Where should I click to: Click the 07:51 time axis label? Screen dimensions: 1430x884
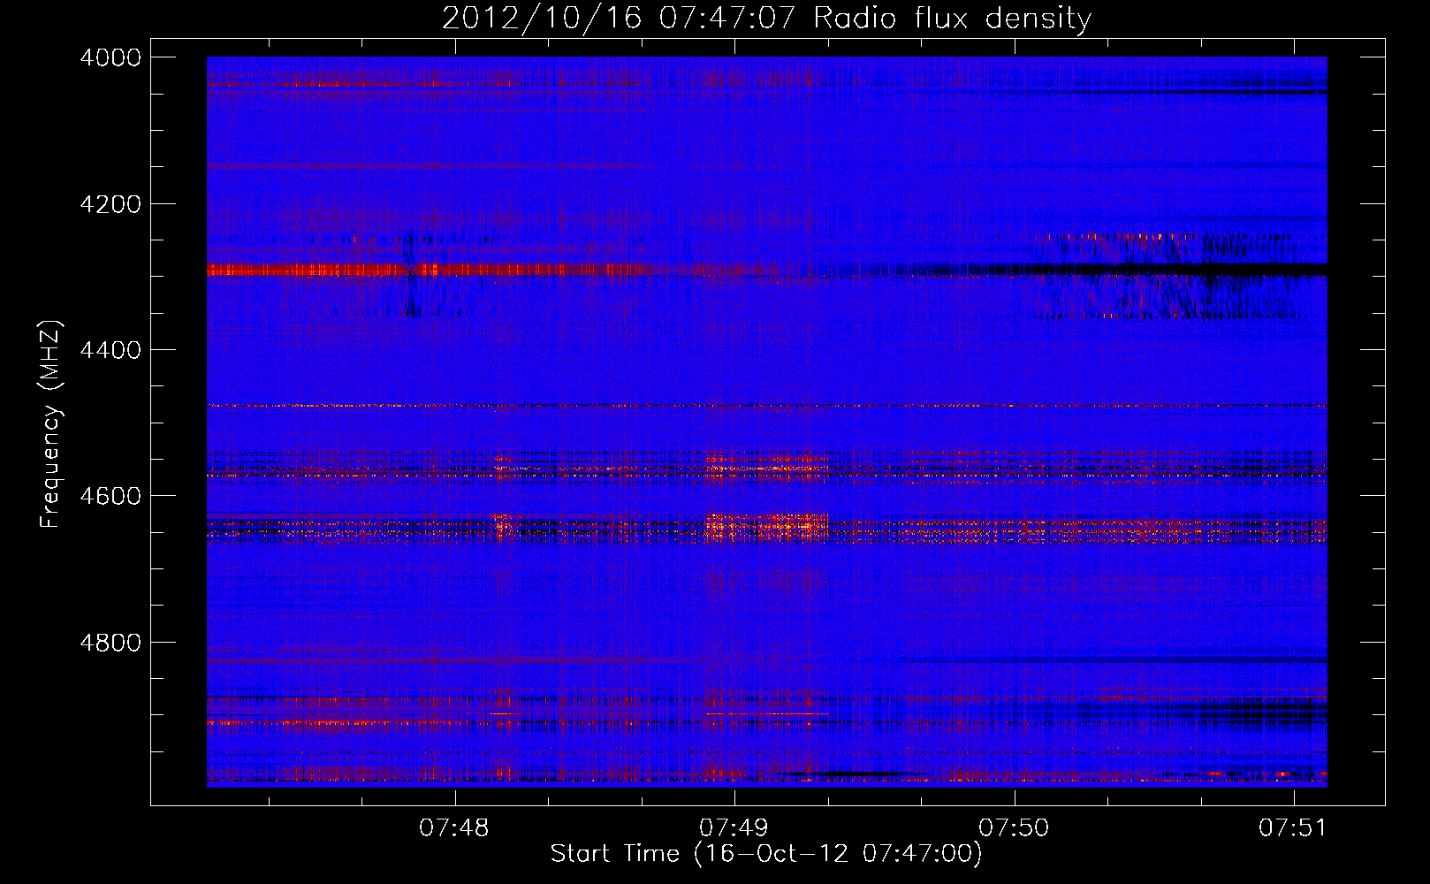tap(1294, 827)
